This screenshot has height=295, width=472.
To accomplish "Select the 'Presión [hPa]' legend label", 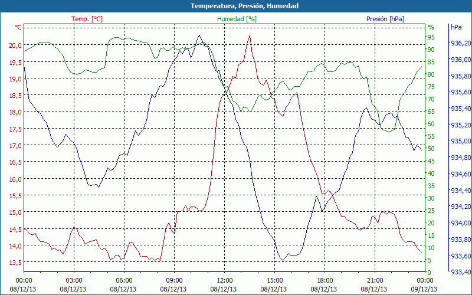I will [x=385, y=19].
